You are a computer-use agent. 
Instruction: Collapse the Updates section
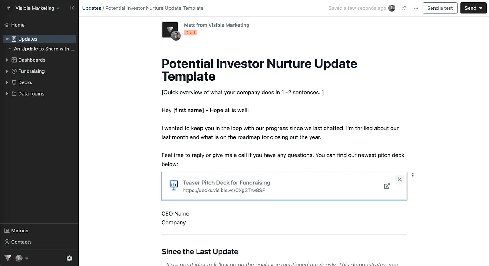7,39
